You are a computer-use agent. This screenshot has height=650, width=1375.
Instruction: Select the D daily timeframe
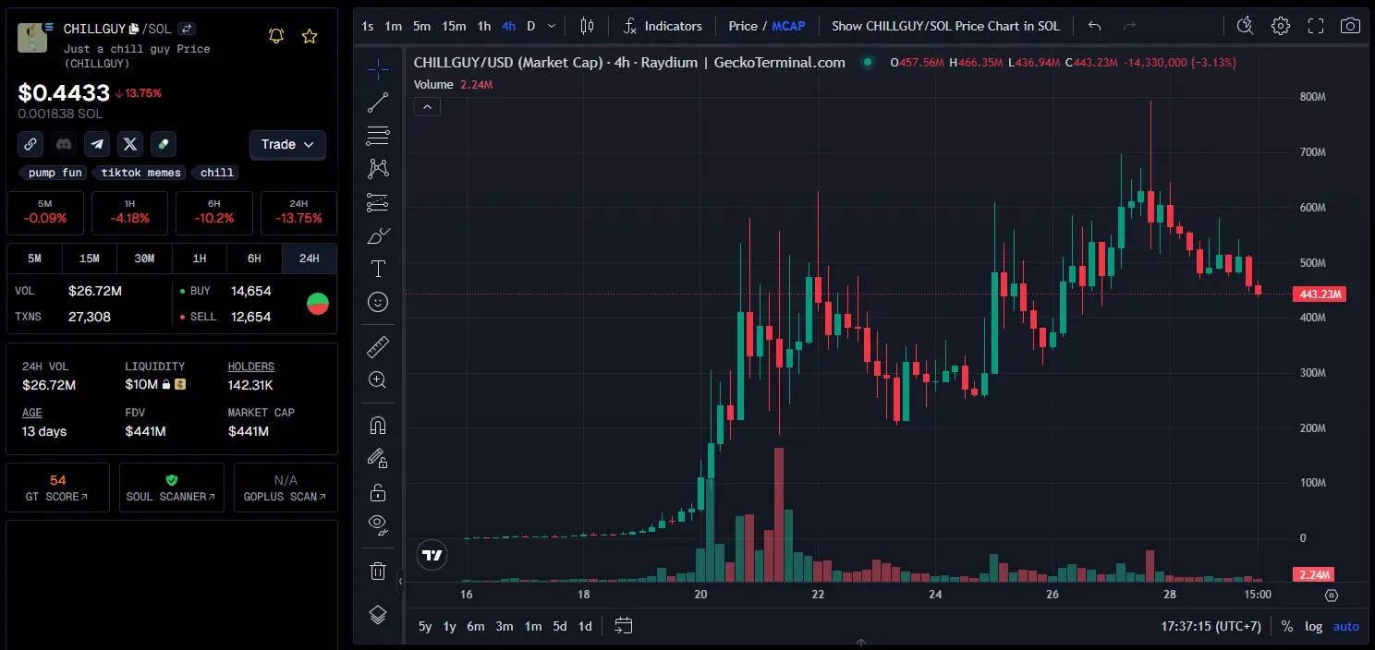pyautogui.click(x=531, y=26)
